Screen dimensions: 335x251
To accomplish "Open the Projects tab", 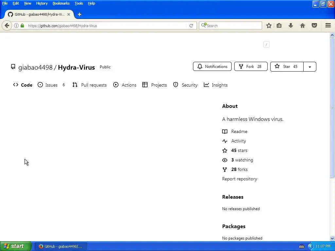I will (154, 85).
